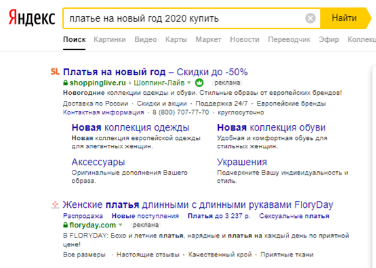This screenshot has width=376, height=268.
Task: Switch to the Поиск tab
Action: (x=75, y=39)
